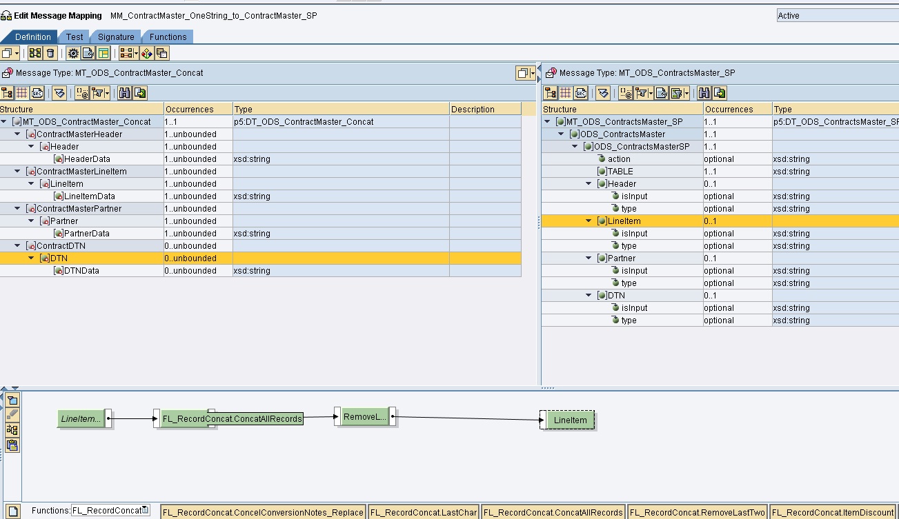Toggle the grid table view in target toolbar
Viewport: 899px width, 519px height.
[566, 93]
